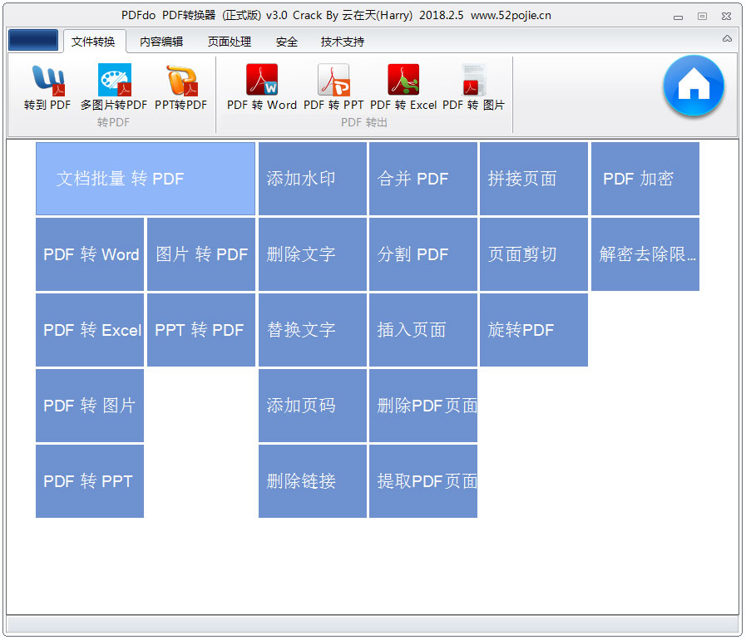This screenshot has width=746, height=640.
Task: Open the 页面处理 tab
Action: pyautogui.click(x=228, y=41)
